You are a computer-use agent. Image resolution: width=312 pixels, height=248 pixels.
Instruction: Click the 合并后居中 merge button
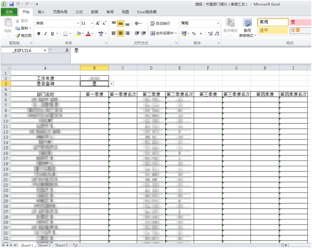tap(163, 34)
